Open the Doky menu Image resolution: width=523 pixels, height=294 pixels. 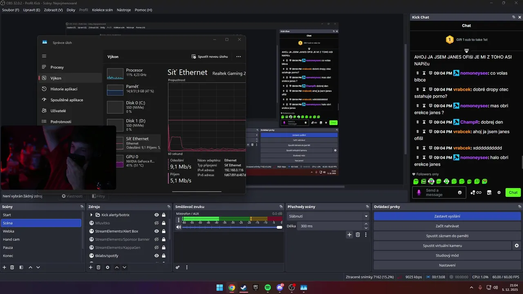(71, 10)
